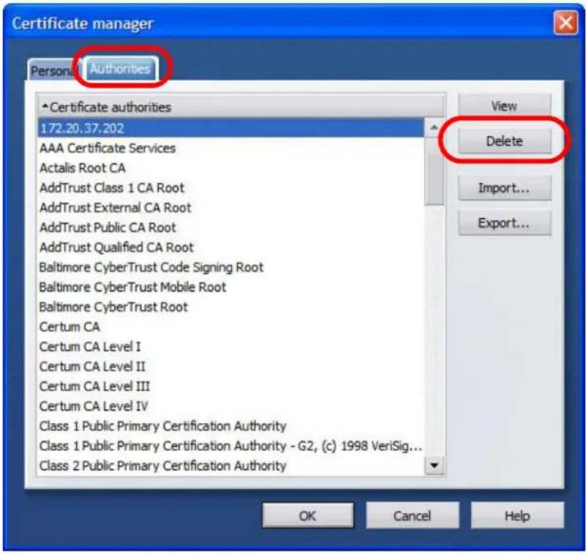Select Certum CA Level I
The image size is (586, 554).
[x=231, y=347]
